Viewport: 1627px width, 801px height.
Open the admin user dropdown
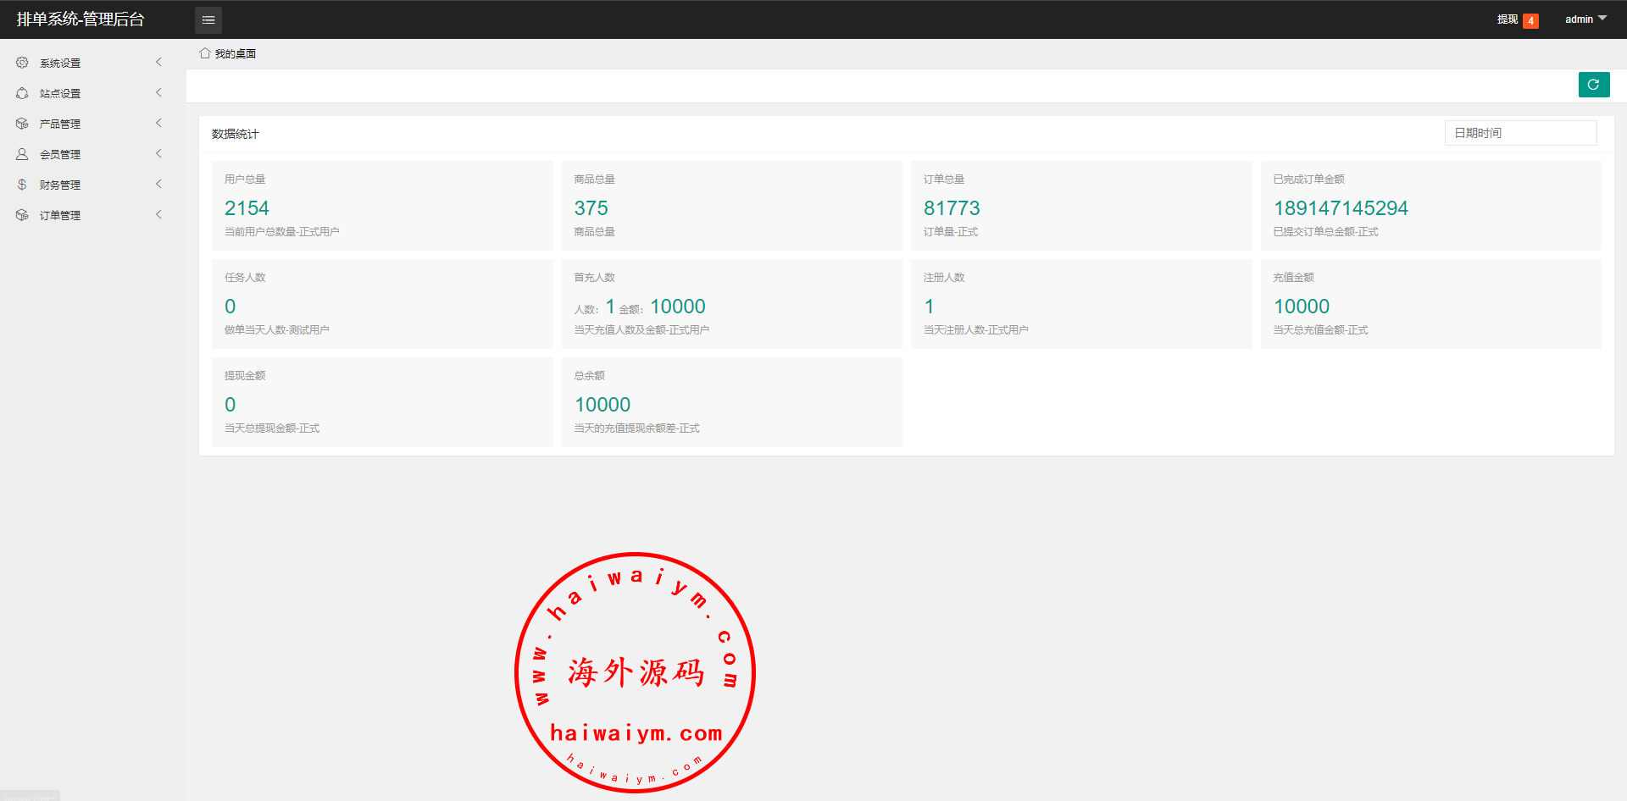coord(1585,19)
